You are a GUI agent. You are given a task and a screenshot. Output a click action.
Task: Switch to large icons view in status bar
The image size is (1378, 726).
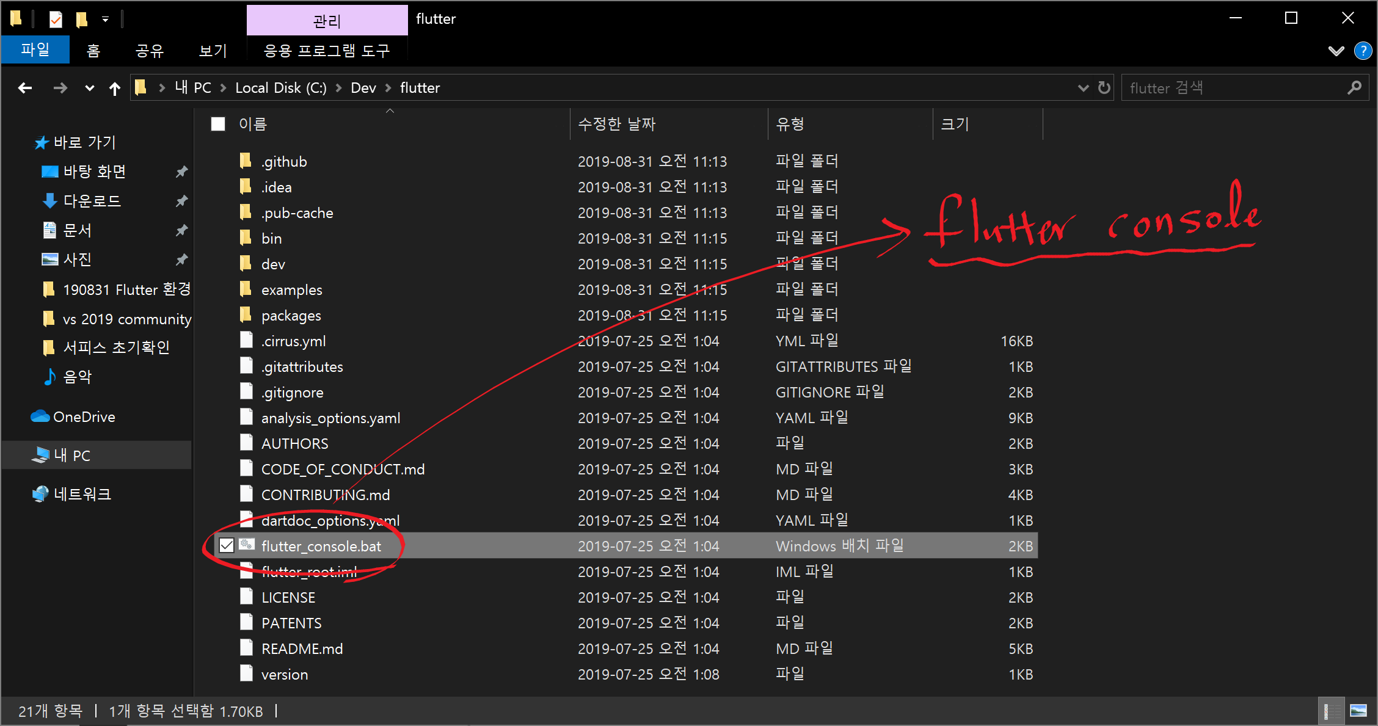[x=1358, y=711]
